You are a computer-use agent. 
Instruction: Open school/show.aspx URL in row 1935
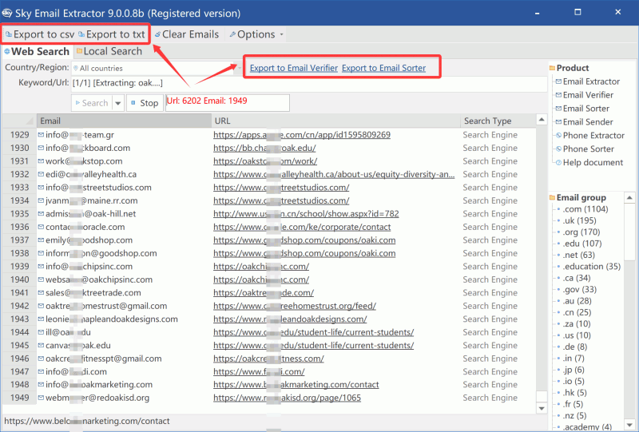tap(306, 214)
